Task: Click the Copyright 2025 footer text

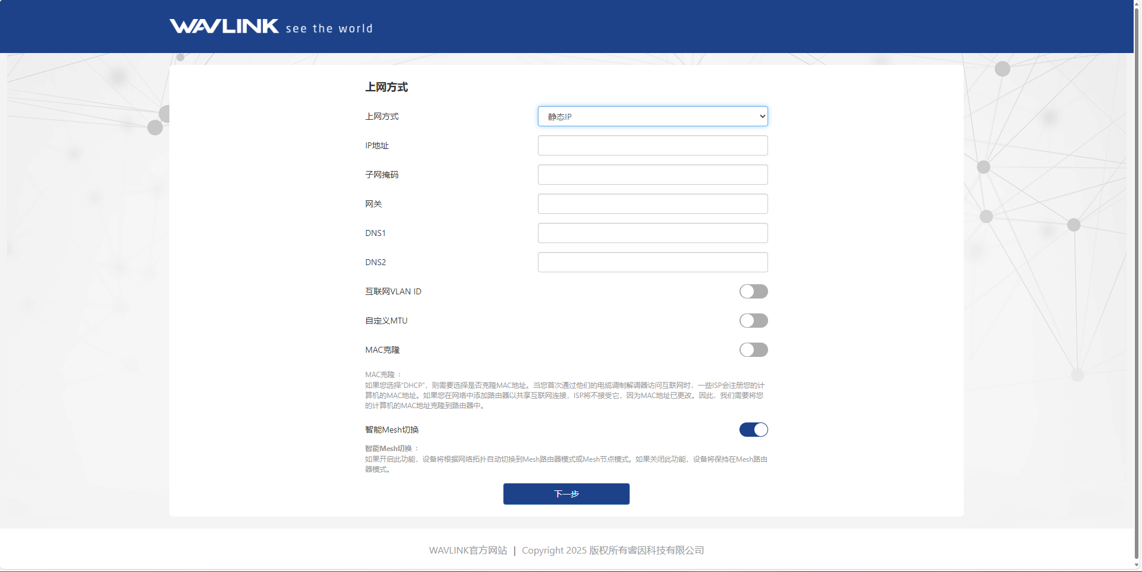Action: coord(612,551)
